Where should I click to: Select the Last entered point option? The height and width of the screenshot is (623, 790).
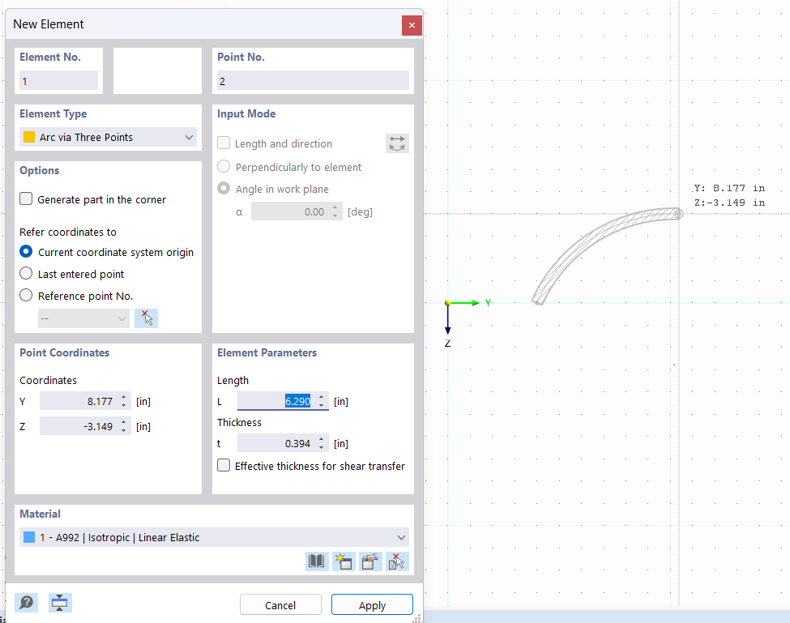[25, 274]
